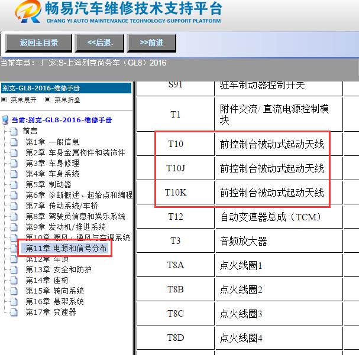Click the page icon beside 第9章

[x=14, y=227]
